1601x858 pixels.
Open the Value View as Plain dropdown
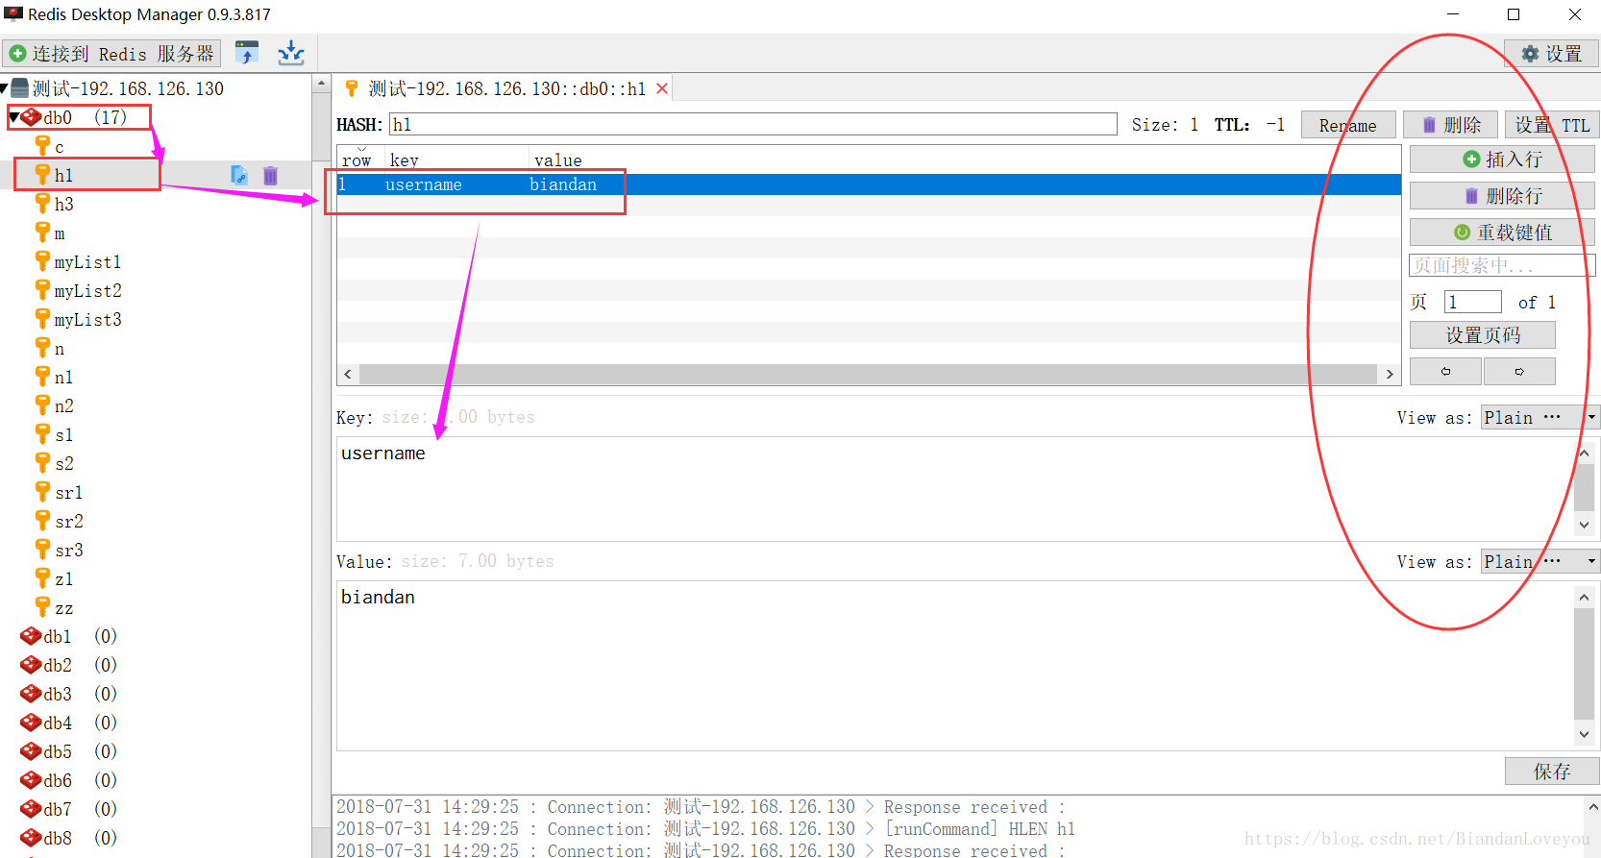coord(1539,561)
